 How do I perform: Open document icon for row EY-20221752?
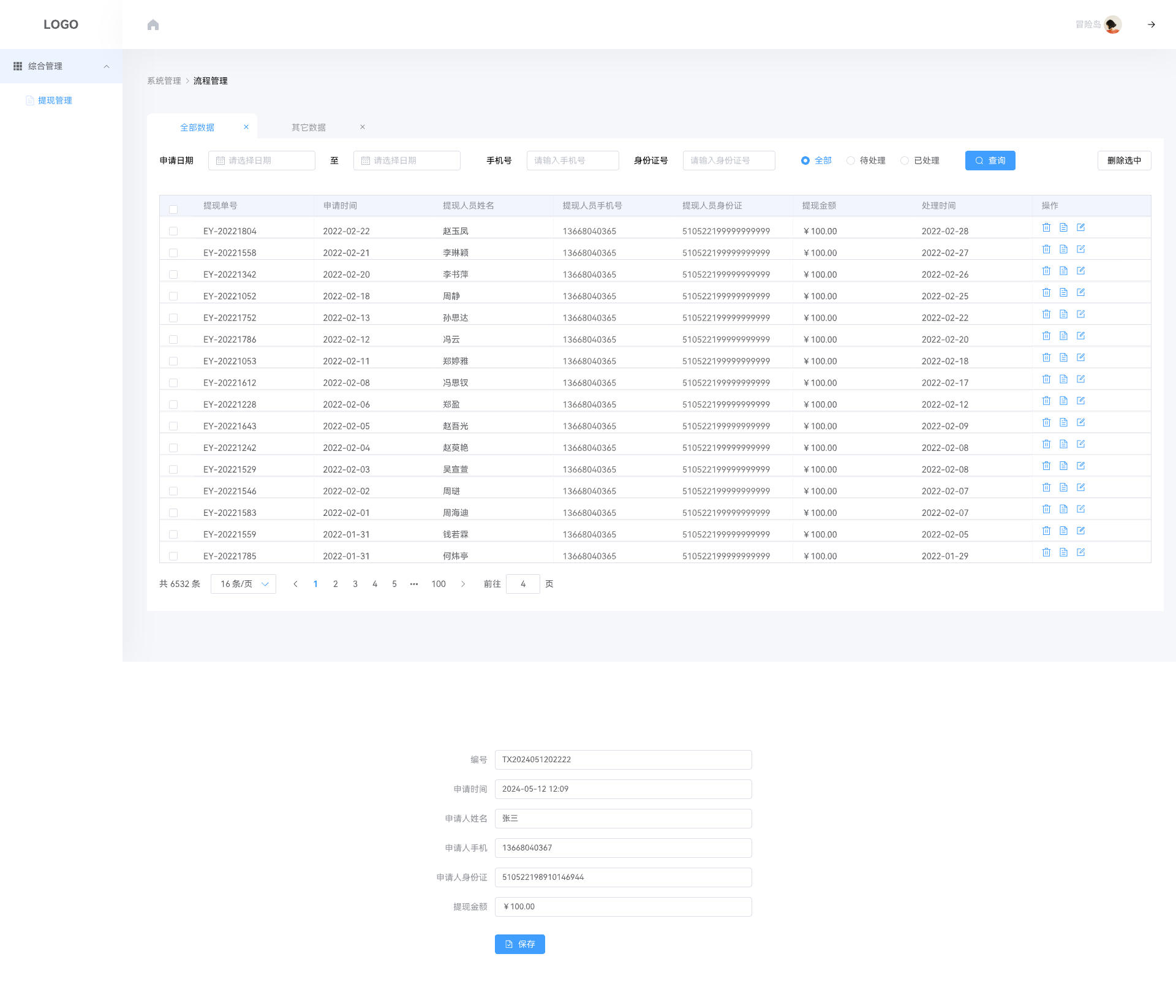point(1063,314)
